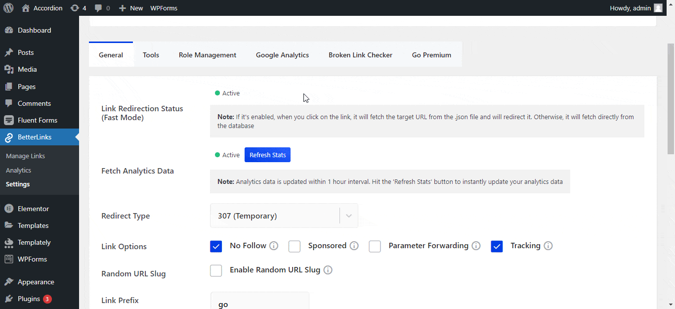Image resolution: width=675 pixels, height=309 pixels.
Task: Click the plus icon beside New
Action: (123, 8)
